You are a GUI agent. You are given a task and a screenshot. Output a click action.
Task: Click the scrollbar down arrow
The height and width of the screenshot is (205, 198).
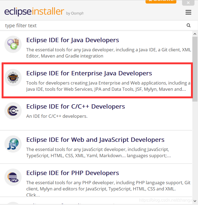[195, 201]
